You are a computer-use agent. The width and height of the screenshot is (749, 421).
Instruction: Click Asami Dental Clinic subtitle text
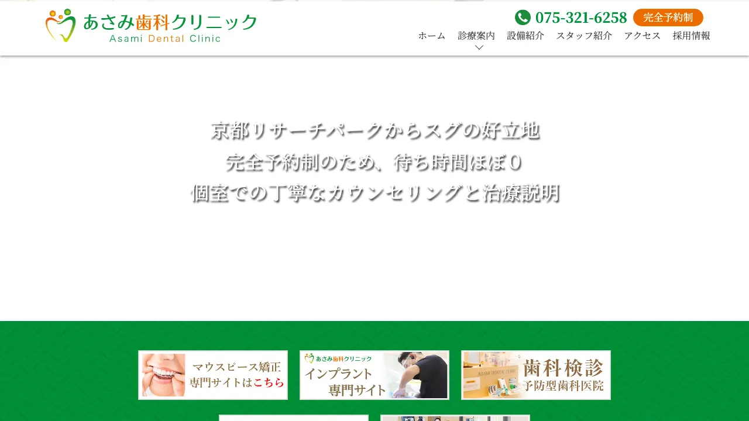click(165, 39)
